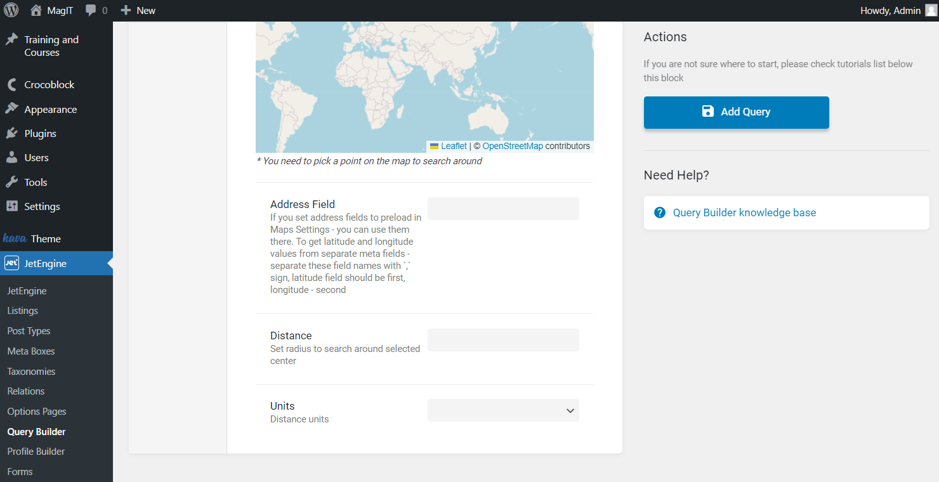Click the 'pick a point on the map' note

point(369,161)
